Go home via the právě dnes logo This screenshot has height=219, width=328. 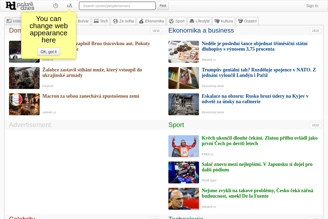point(20,6)
